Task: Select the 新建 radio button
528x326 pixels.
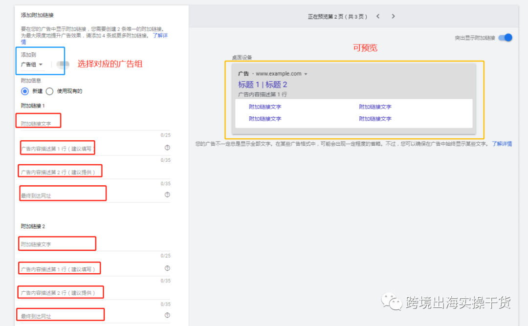Action: tap(25, 91)
